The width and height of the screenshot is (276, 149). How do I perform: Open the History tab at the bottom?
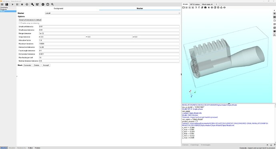click(38, 148)
